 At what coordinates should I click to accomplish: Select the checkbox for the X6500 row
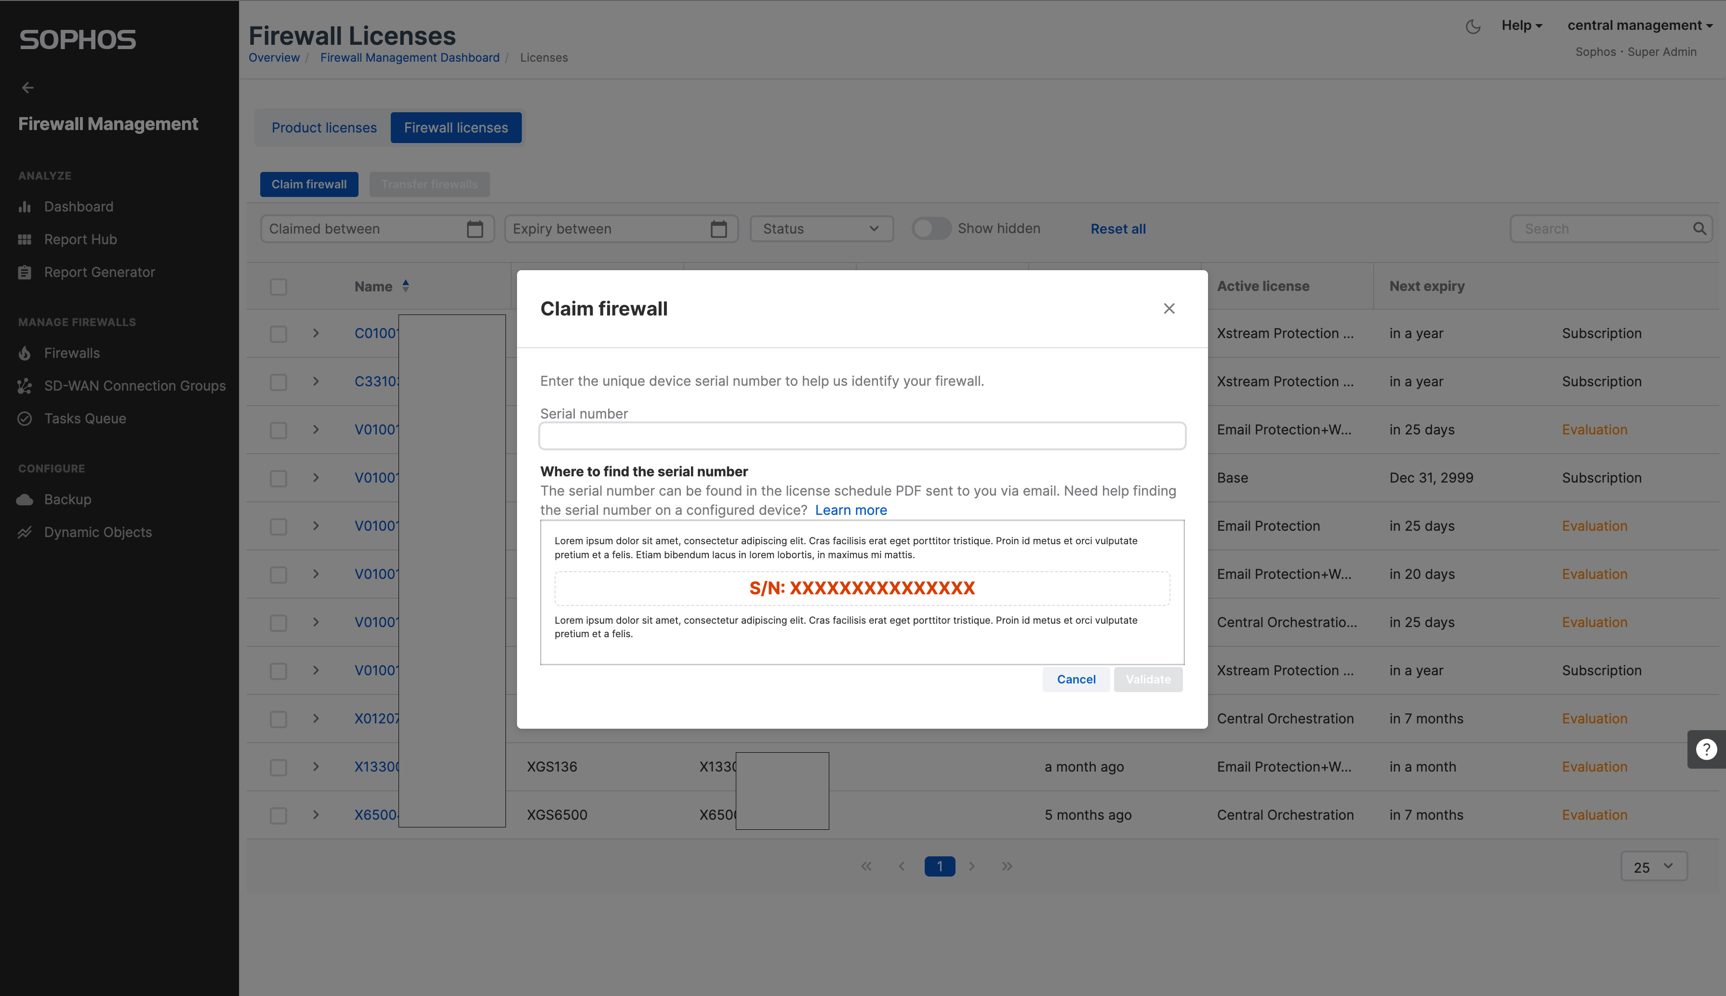coord(279,815)
